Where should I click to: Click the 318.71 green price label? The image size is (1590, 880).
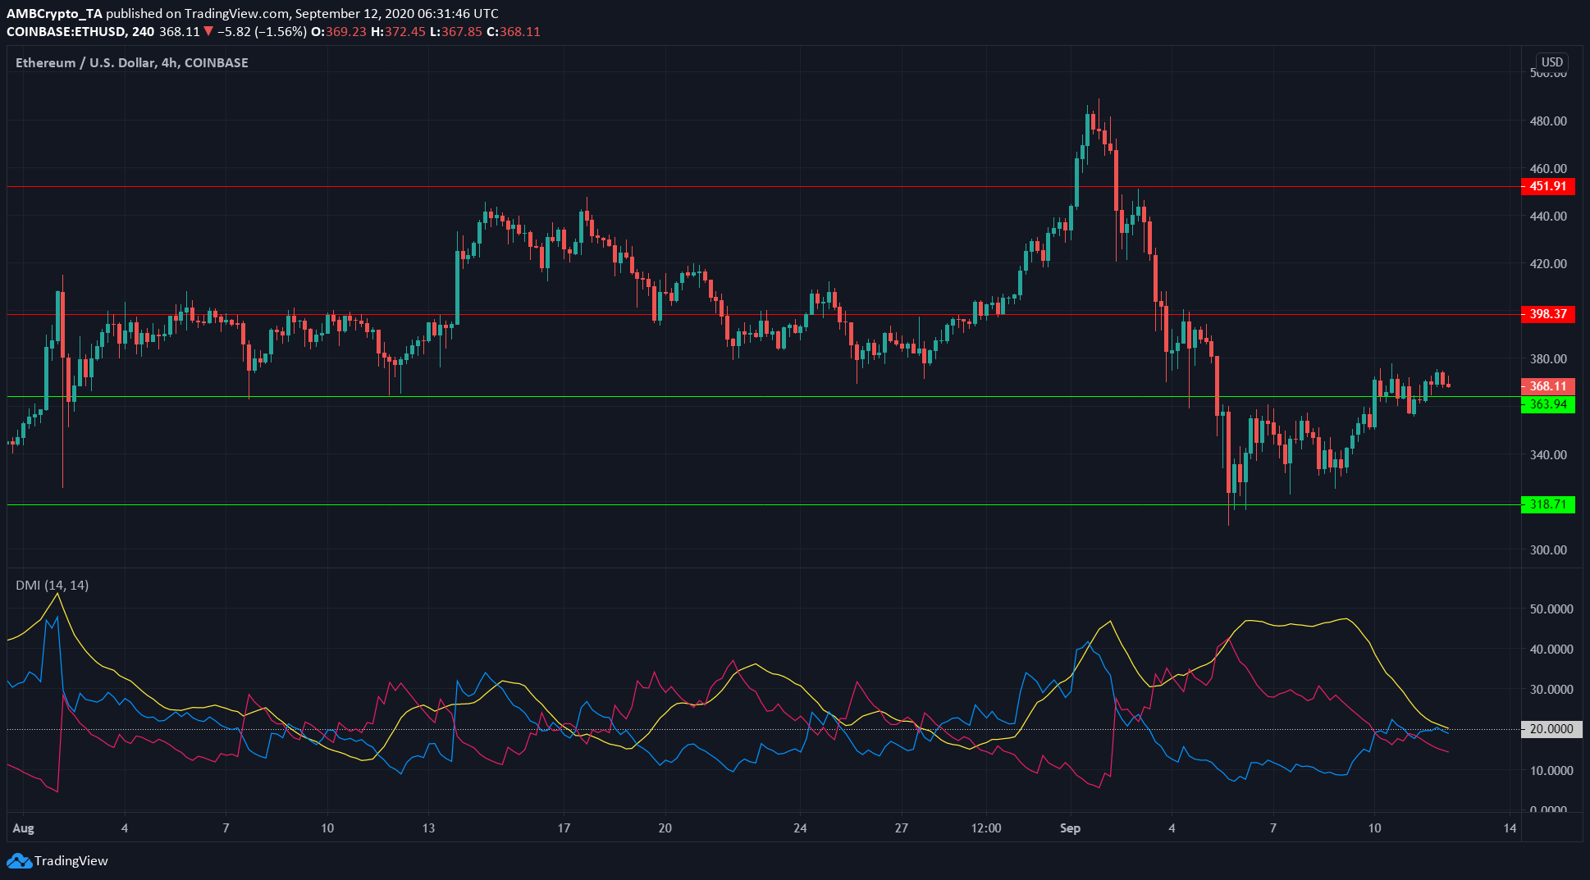(x=1548, y=504)
